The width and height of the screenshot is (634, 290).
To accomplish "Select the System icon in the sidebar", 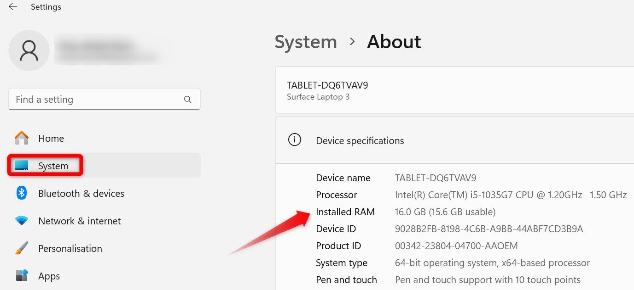I will click(21, 166).
